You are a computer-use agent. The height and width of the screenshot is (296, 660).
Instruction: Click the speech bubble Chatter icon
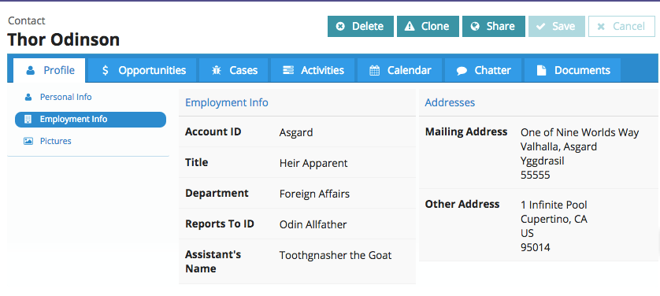[462, 71]
